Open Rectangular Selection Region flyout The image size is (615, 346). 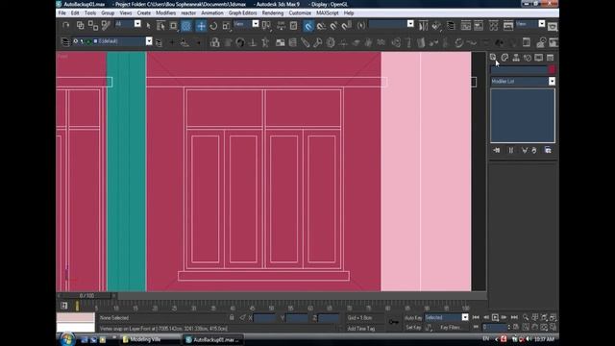[173, 26]
